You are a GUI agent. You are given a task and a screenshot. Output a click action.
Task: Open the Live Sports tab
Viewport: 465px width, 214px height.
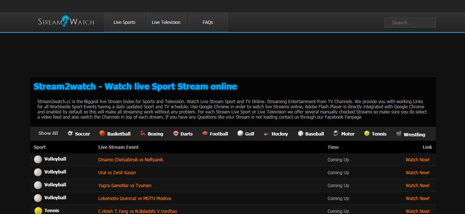(x=125, y=22)
